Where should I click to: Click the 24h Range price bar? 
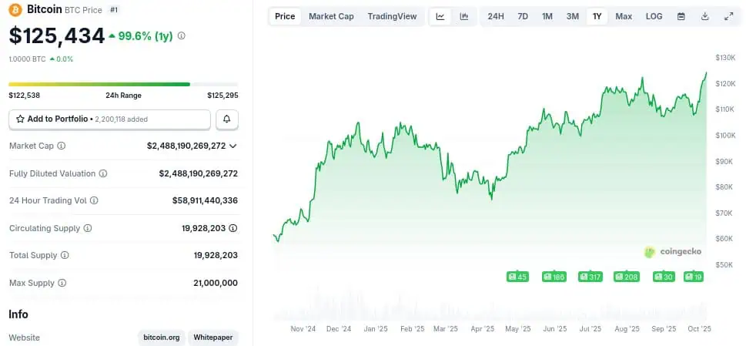[x=123, y=84]
